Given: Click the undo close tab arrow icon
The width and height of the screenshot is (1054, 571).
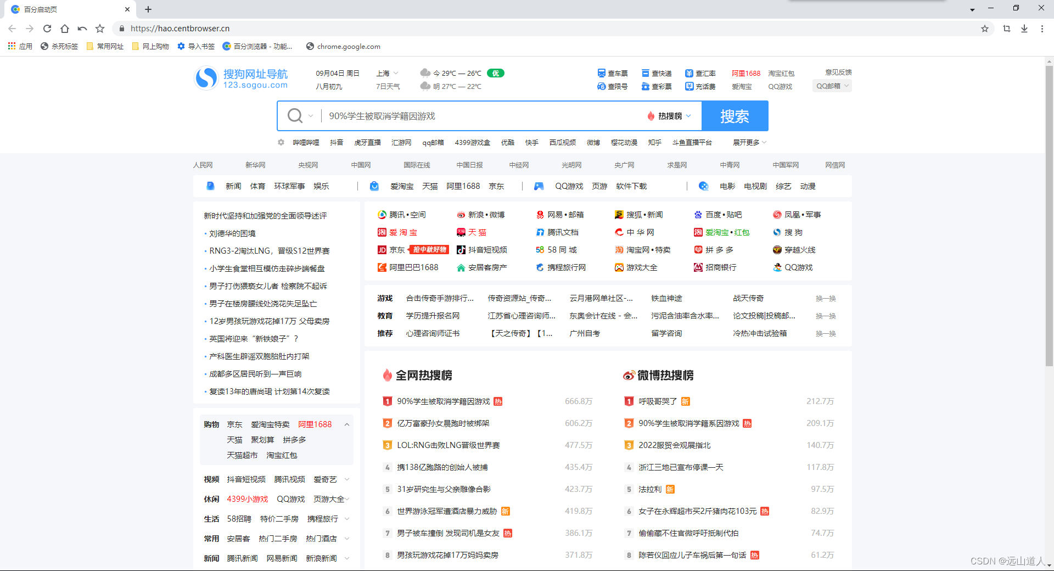Looking at the screenshot, I should coord(82,29).
